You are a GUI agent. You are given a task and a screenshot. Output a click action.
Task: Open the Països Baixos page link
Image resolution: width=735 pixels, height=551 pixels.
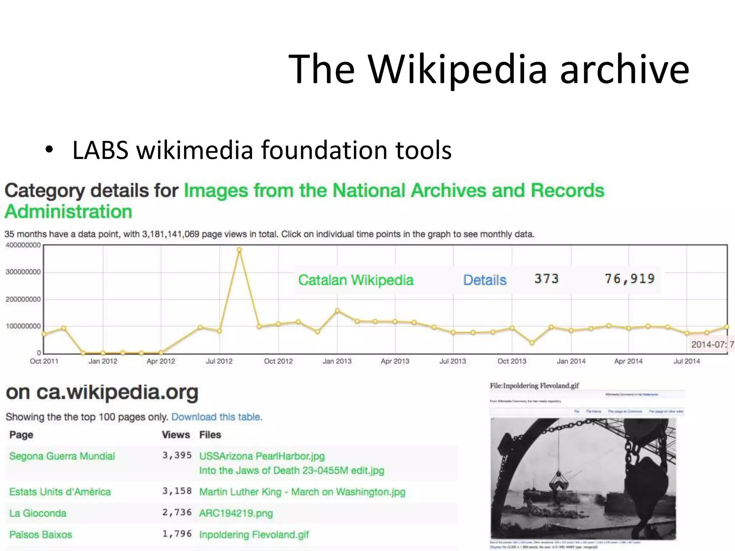click(x=41, y=534)
